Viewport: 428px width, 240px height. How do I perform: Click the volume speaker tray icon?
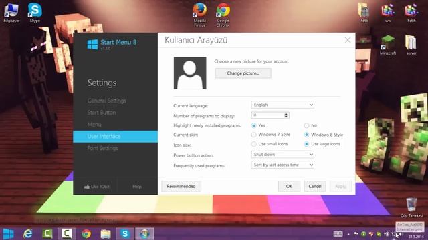tap(401, 234)
